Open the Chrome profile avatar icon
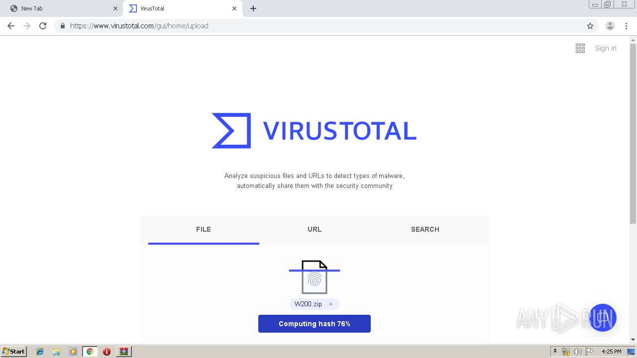Screen dimensions: 637x358 (610, 26)
